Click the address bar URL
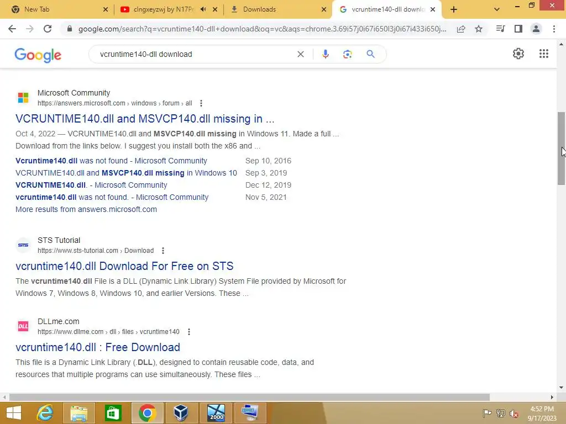This screenshot has height=424, width=566. point(262,29)
